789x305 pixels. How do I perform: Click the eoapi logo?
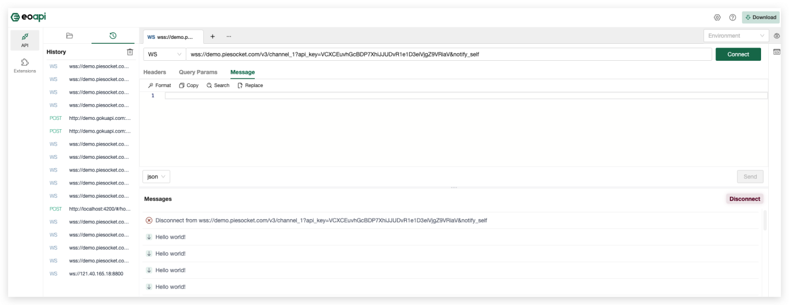coord(28,17)
